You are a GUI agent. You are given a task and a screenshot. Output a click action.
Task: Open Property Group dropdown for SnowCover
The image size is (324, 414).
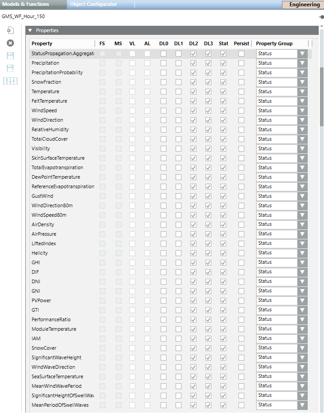[x=302, y=348]
